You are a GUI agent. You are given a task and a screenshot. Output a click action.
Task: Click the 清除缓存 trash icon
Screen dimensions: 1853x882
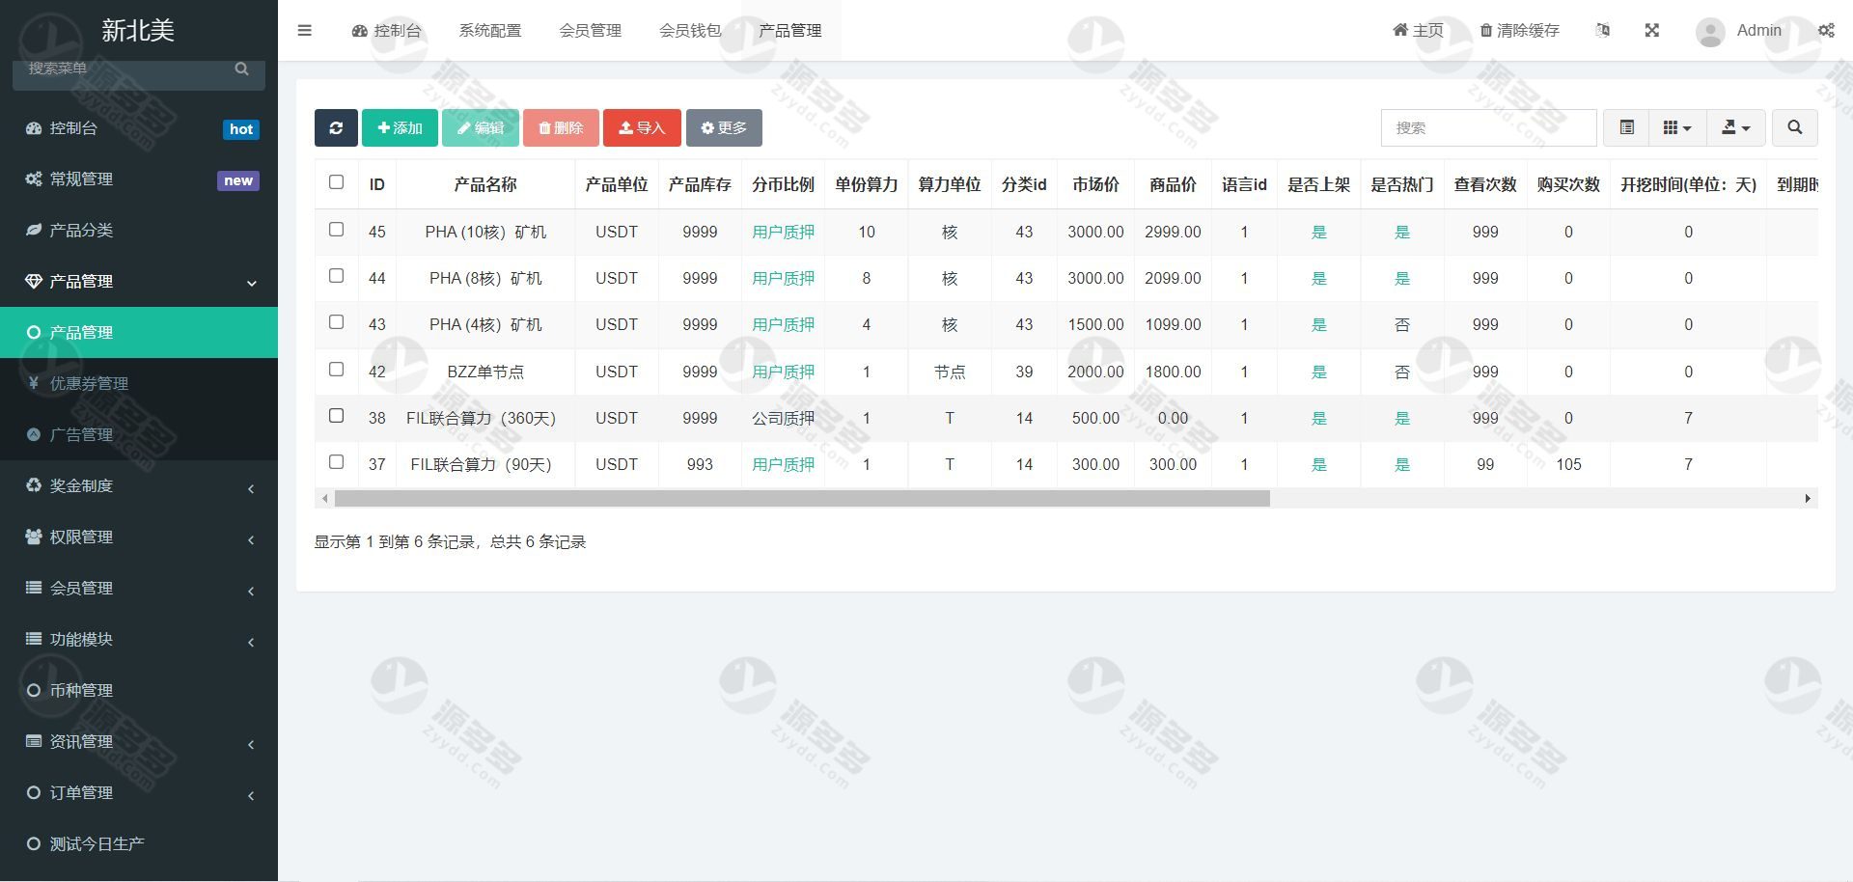pyautogui.click(x=1486, y=30)
